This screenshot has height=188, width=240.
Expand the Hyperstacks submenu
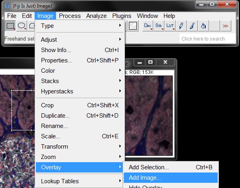coord(80,91)
